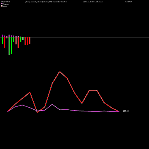Select the 'Price' legend label
Image resolution: width=149 pixels, height=149 pixels.
coord(5,7)
